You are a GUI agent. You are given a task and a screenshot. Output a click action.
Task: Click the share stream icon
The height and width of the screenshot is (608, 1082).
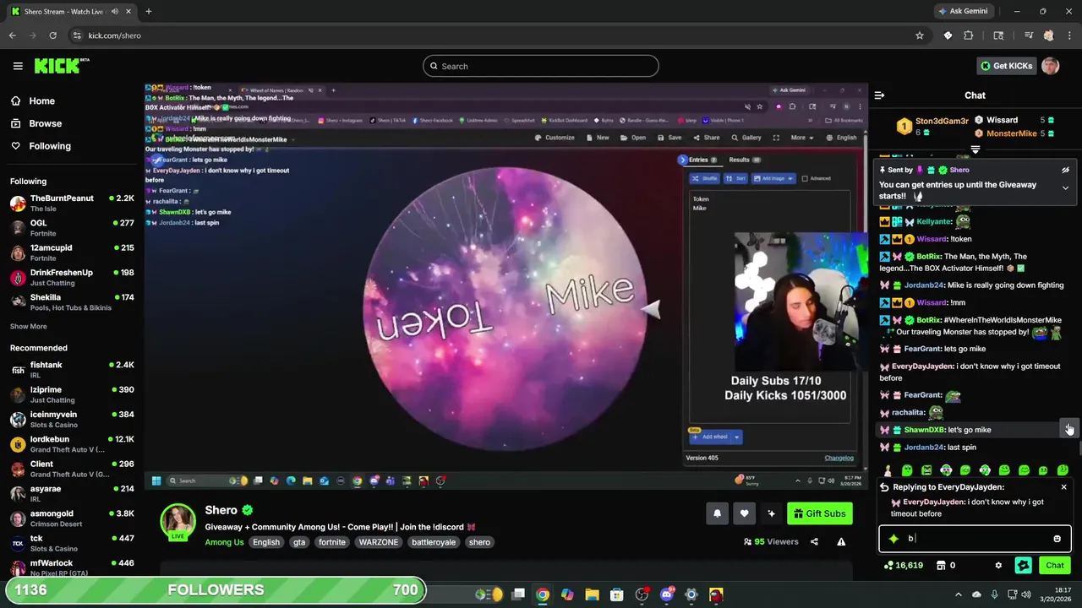click(x=814, y=542)
